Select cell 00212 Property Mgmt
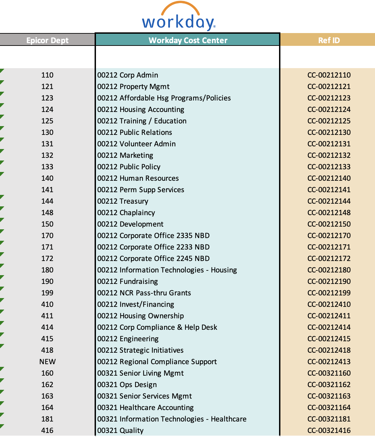 [188, 86]
